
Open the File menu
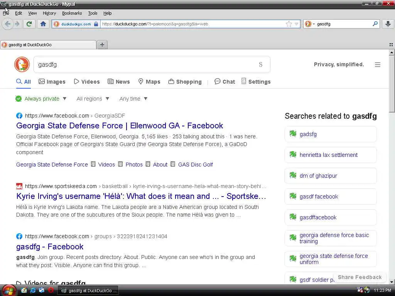click(x=6, y=13)
